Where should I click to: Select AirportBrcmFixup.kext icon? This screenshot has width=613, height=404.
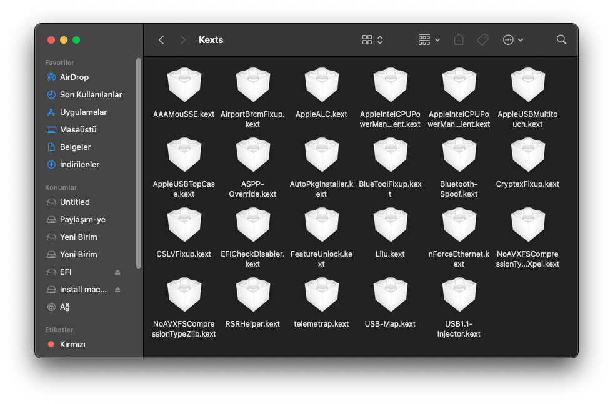253,85
